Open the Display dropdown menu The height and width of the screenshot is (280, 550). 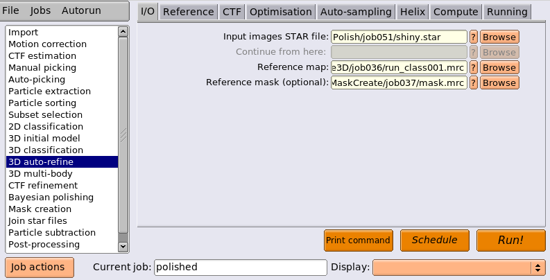click(x=459, y=268)
